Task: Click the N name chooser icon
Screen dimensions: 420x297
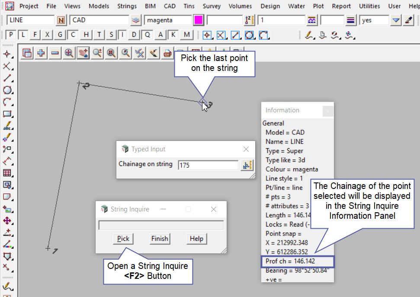Action: click(x=61, y=20)
